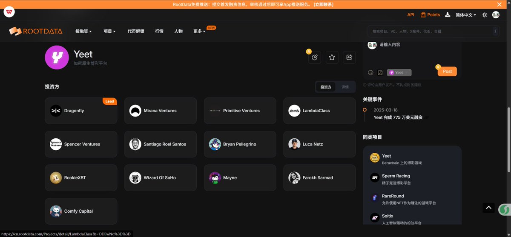Open the 项目 dropdown menu

coord(109,31)
